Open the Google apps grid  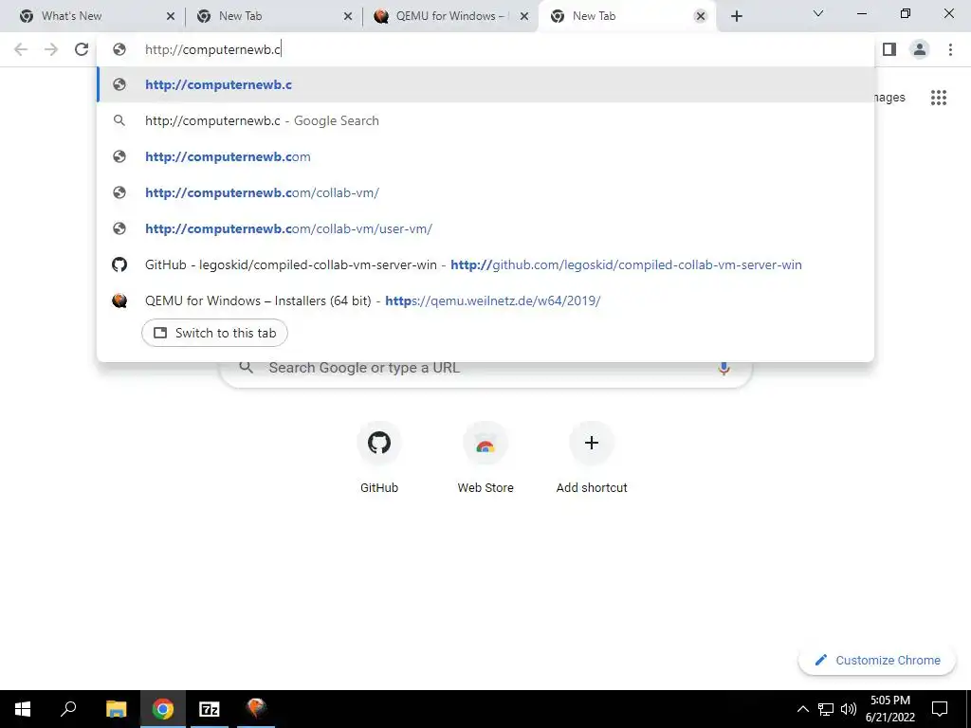pos(939,98)
